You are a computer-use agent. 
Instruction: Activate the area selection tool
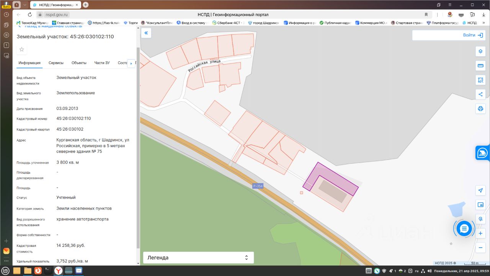pyautogui.click(x=480, y=80)
